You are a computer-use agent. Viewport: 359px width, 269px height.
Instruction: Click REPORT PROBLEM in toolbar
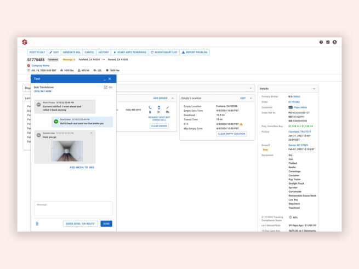[x=195, y=52]
